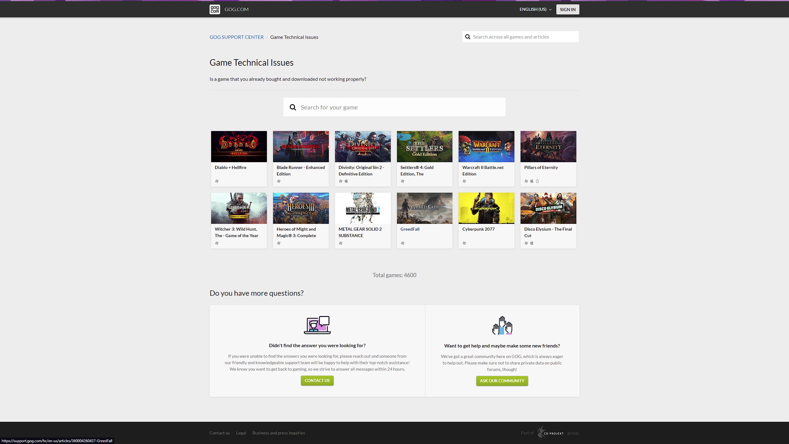Click Windows icon under GreedFall

tap(403, 243)
